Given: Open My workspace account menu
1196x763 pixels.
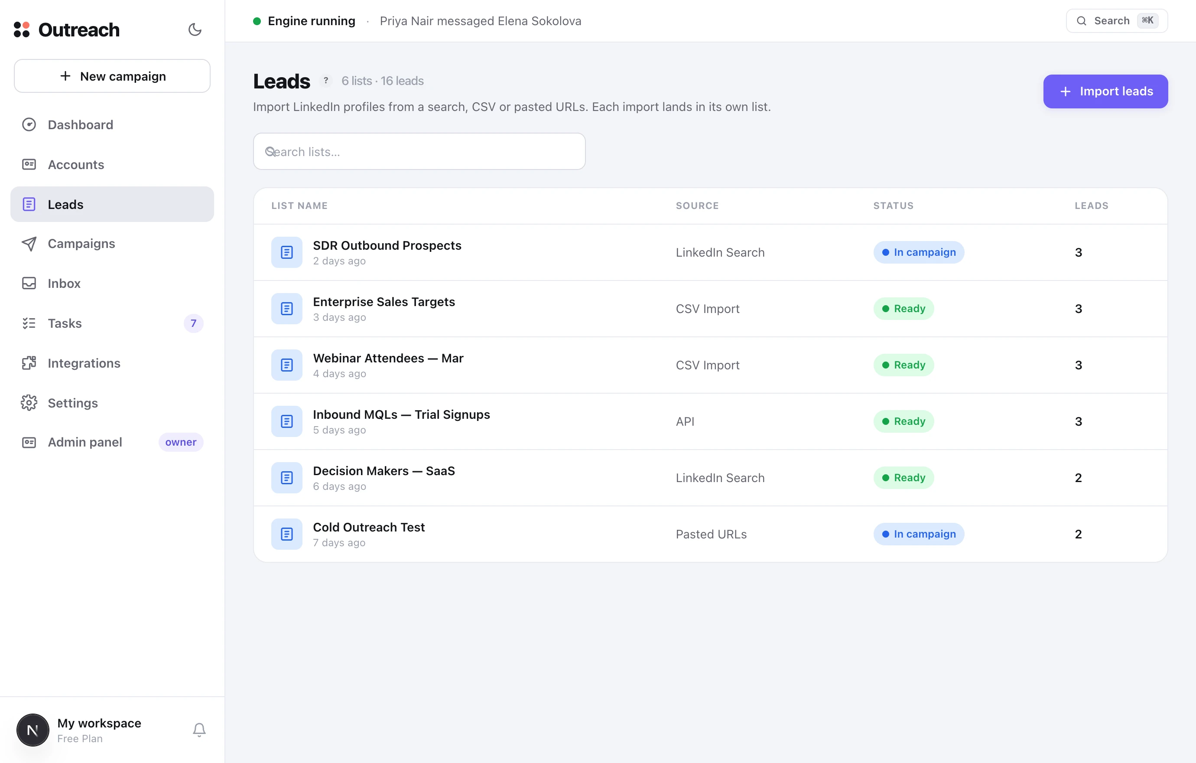Looking at the screenshot, I should (x=99, y=730).
